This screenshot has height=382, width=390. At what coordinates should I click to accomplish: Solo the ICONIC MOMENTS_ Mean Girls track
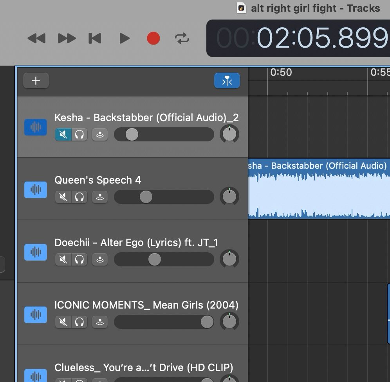[x=79, y=322]
